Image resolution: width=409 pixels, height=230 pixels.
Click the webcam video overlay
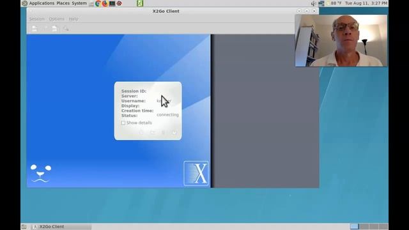pyautogui.click(x=341, y=40)
